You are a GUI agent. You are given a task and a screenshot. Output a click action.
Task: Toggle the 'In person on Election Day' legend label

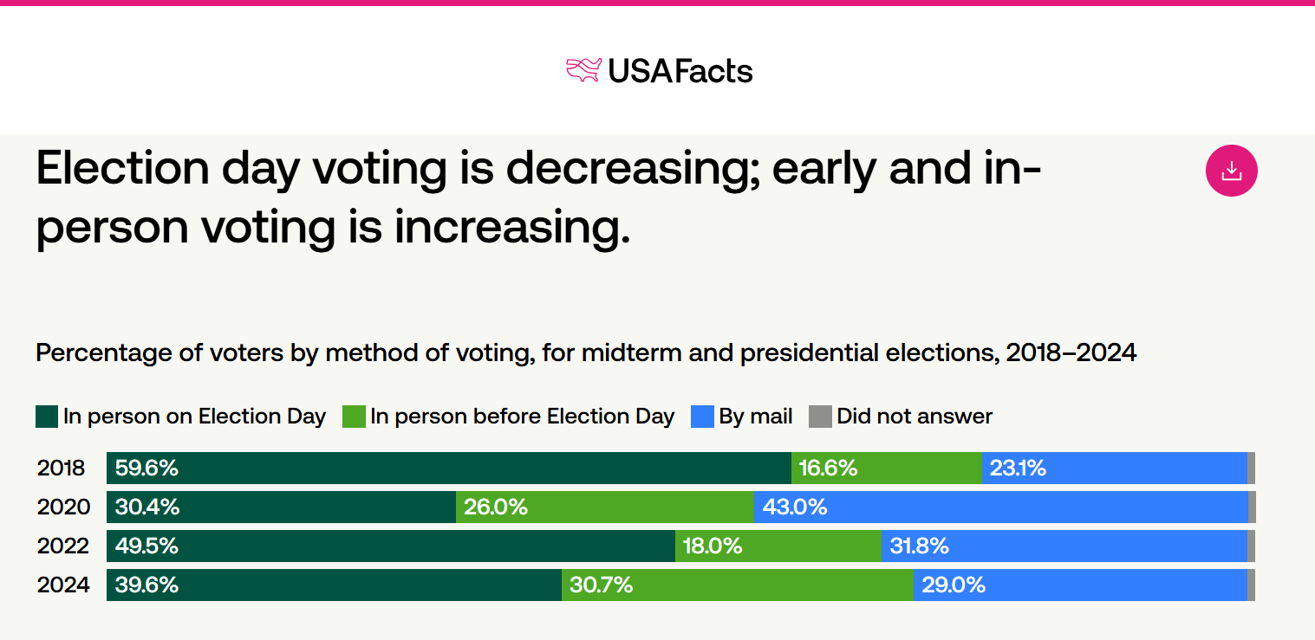click(194, 417)
